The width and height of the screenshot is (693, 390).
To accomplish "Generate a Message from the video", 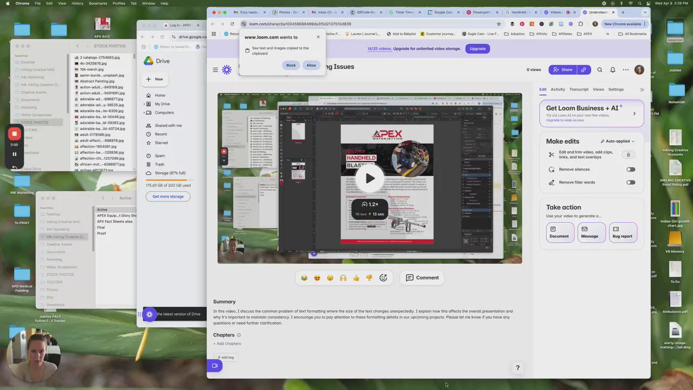I will 590,233.
